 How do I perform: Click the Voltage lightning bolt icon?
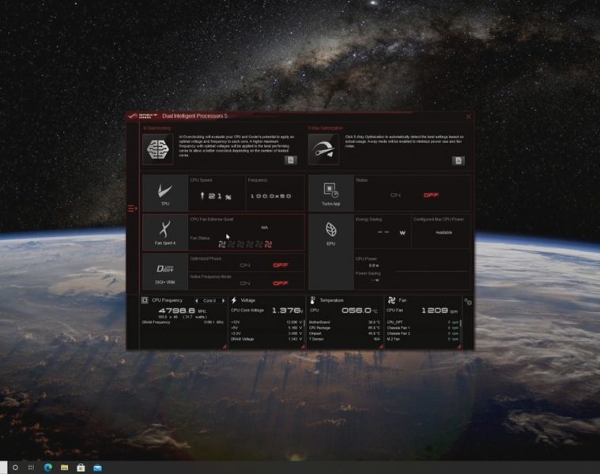(x=234, y=300)
